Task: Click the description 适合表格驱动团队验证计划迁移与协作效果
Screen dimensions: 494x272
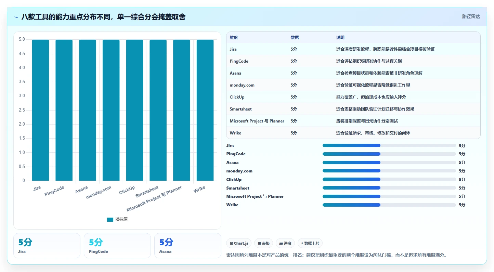Action: pos(375,109)
